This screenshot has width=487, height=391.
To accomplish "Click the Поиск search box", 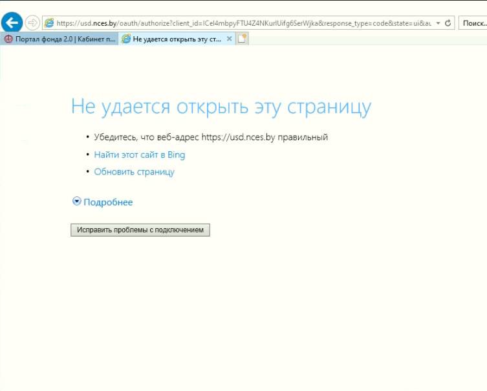I will [473, 23].
